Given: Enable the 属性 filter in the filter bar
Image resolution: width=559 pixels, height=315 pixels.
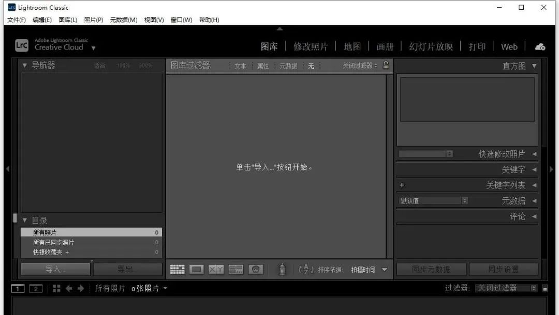Looking at the screenshot, I should click(x=263, y=66).
